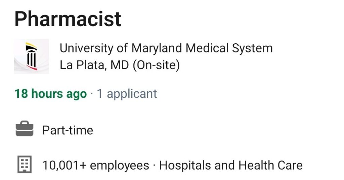View the 1 applicant count
Image resolution: width=344 pixels, height=180 pixels.
(x=127, y=94)
